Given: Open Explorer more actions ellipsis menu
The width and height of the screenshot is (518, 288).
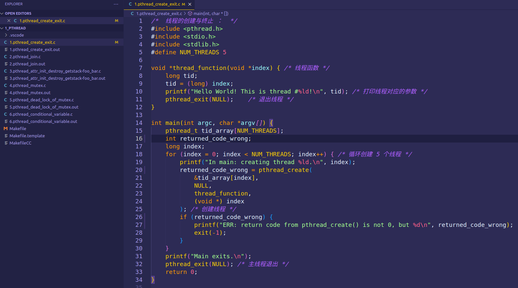Looking at the screenshot, I should tap(116, 4).
